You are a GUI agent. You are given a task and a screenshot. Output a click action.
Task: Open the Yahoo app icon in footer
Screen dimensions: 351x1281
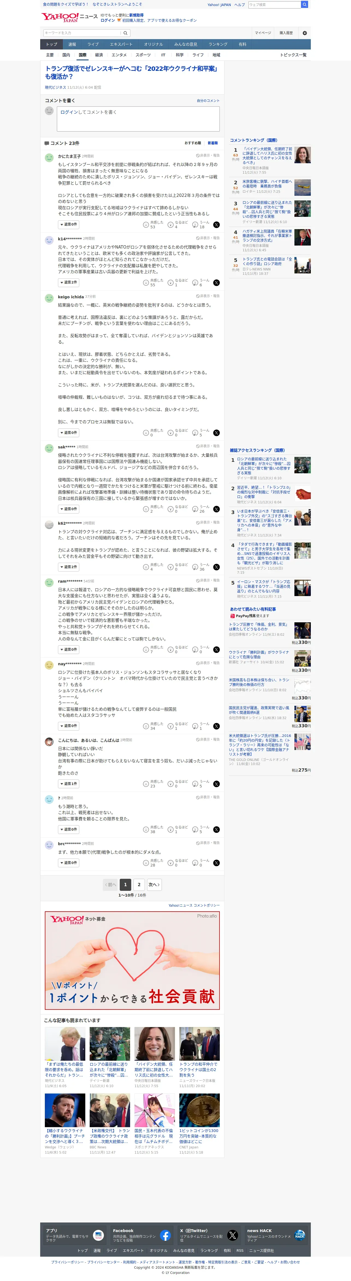[x=98, y=1235]
